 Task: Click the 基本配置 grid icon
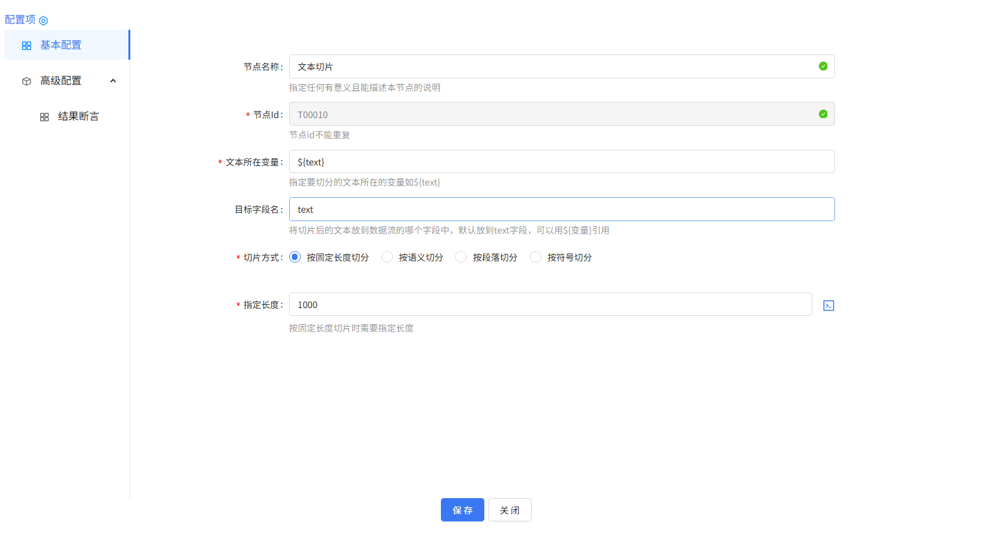[27, 45]
